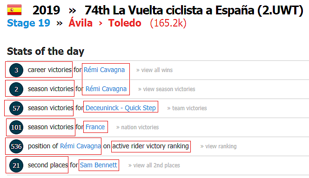Viewport: 309px width, 178px height.
Task: Click view ranking link
Action: click(x=218, y=146)
